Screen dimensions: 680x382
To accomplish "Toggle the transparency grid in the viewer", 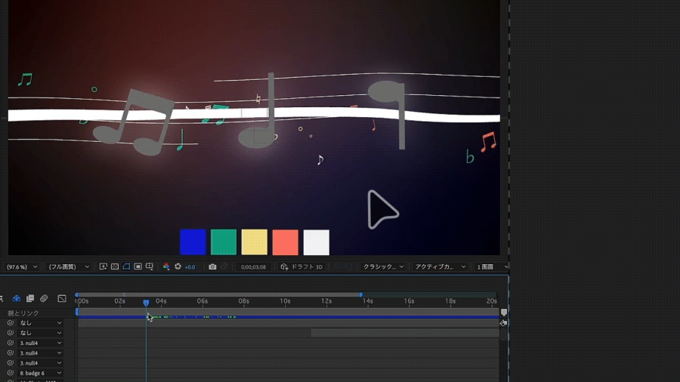I will tap(115, 266).
